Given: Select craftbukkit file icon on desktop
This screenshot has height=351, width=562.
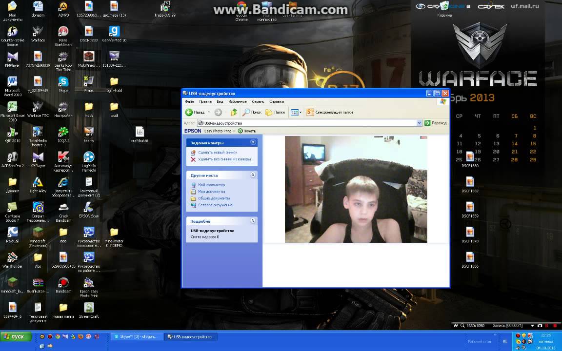Looking at the screenshot, I should (140, 135).
